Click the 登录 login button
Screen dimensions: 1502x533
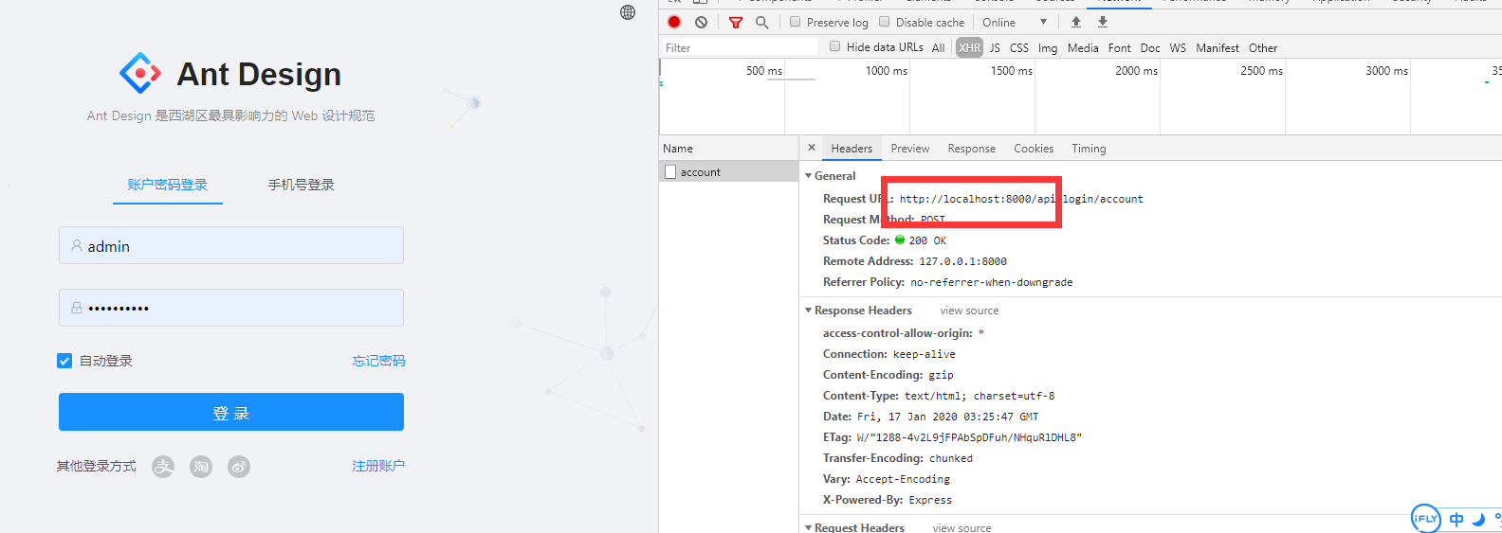click(231, 412)
